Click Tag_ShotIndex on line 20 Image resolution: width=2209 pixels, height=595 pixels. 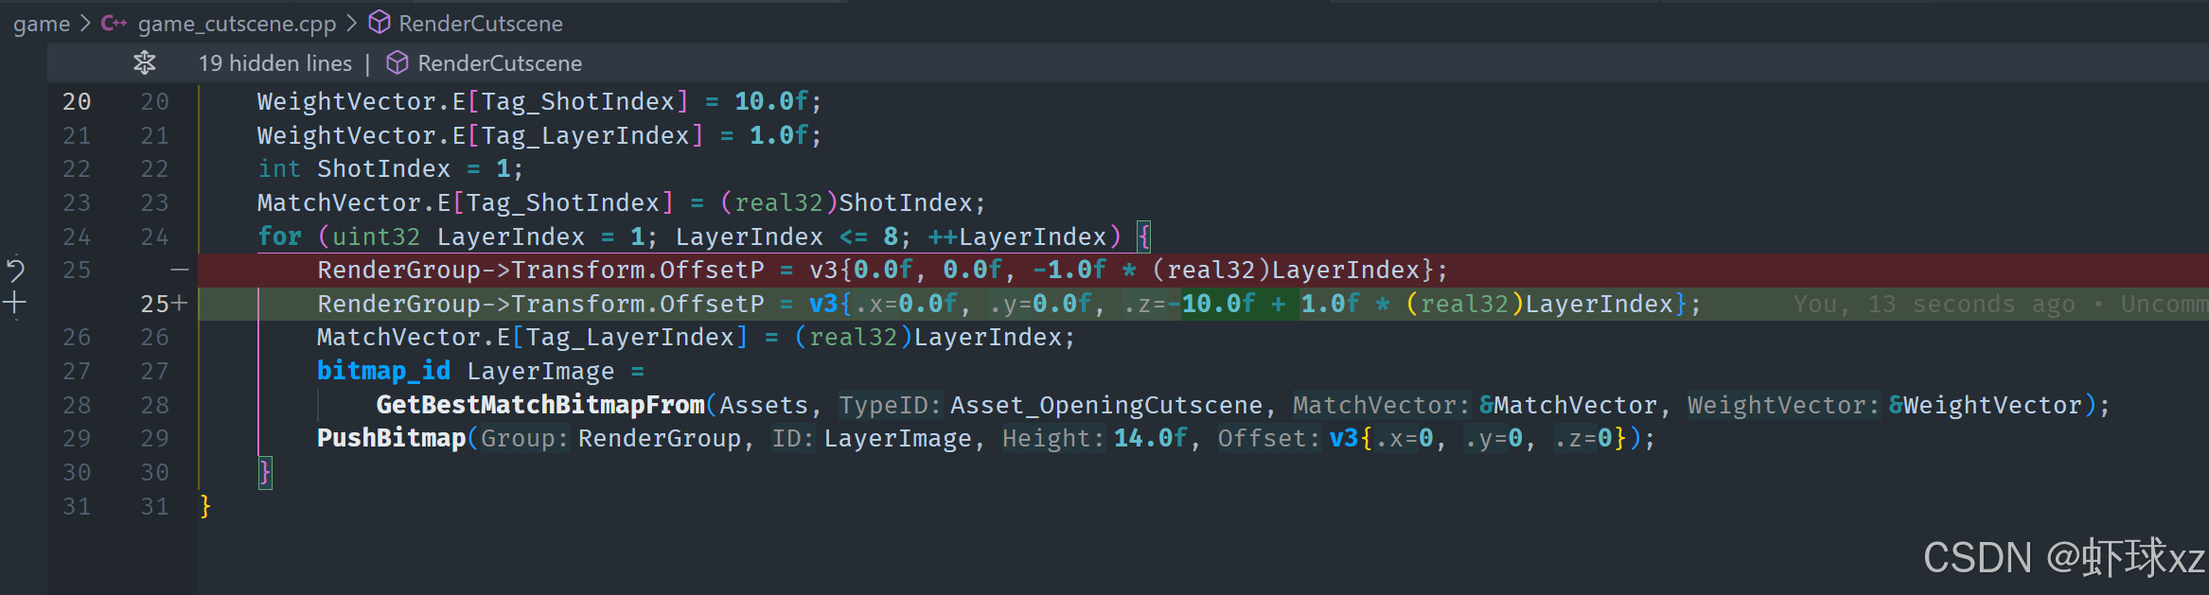coord(578,101)
